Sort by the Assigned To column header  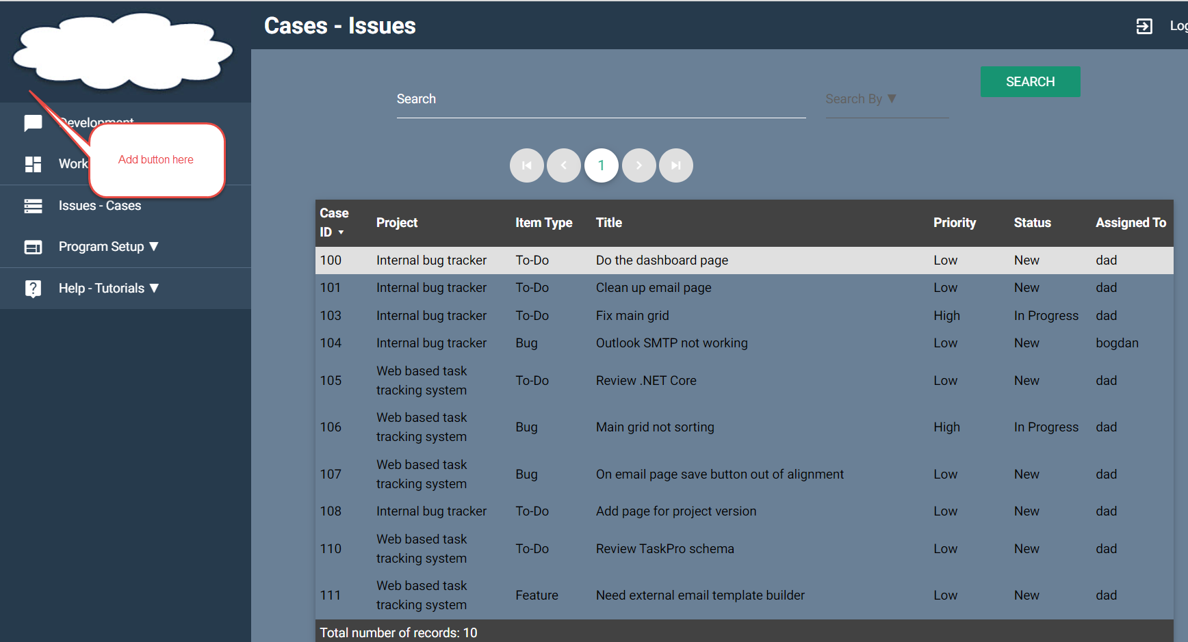coord(1131,223)
